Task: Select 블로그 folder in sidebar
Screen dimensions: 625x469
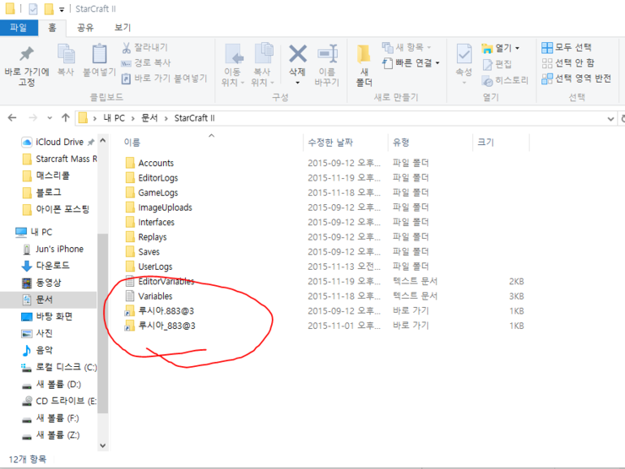Action: [42, 192]
